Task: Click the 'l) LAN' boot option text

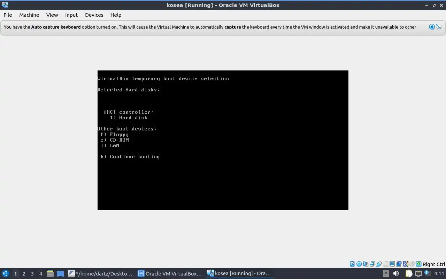Action: (110, 145)
